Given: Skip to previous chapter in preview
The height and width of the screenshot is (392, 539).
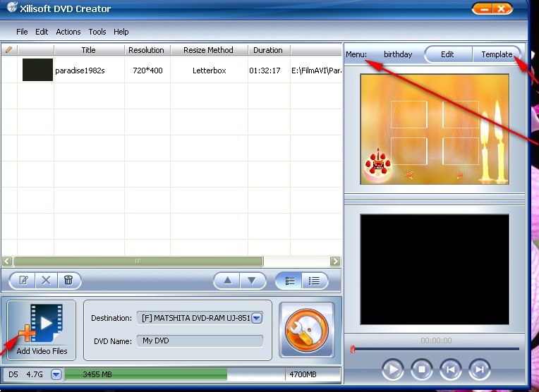Looking at the screenshot, I should coord(450,369).
